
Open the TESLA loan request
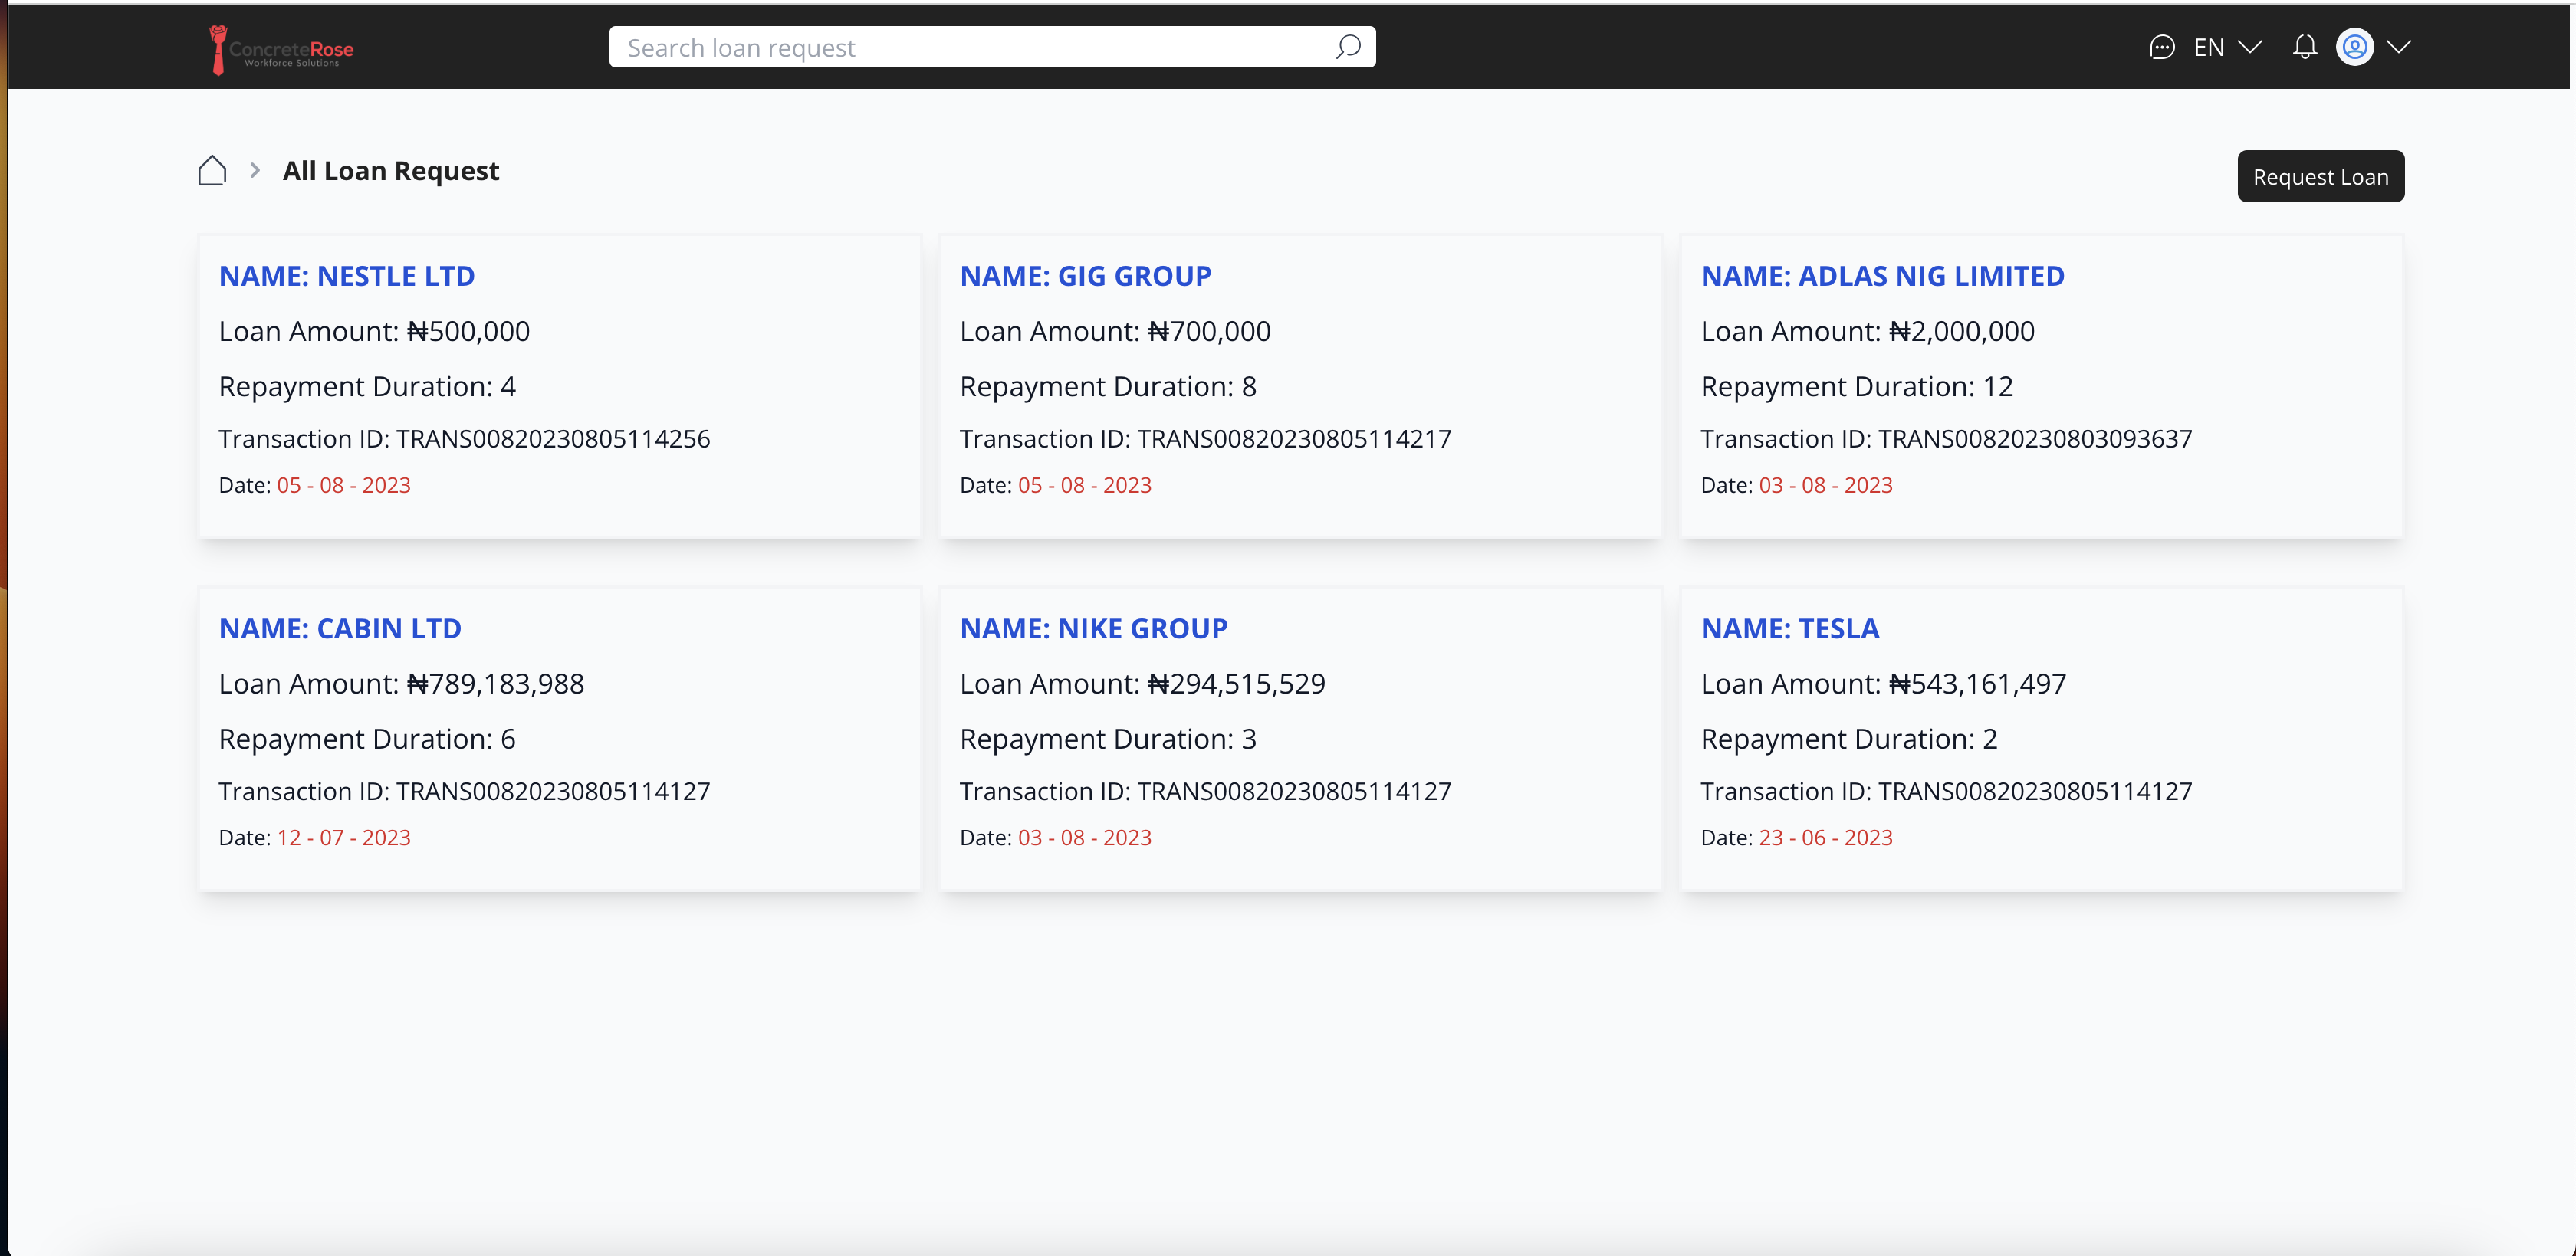pyautogui.click(x=1790, y=628)
